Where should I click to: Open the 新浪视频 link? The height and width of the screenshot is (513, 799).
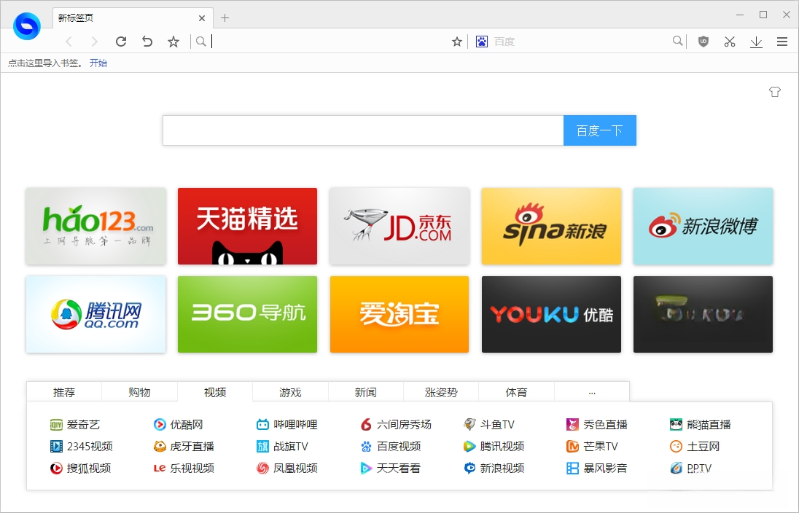pyautogui.click(x=494, y=468)
